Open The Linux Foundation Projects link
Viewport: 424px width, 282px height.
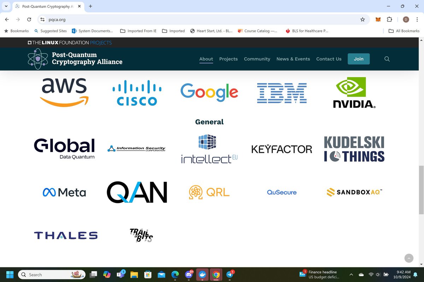[x=70, y=43]
